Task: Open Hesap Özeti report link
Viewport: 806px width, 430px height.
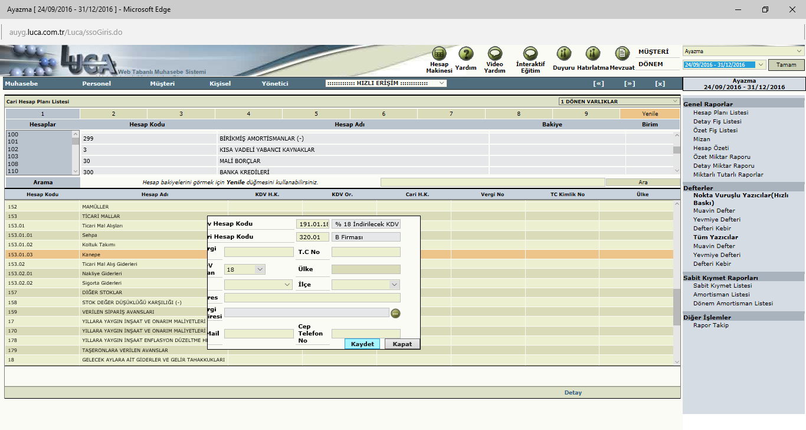Action: (x=711, y=148)
